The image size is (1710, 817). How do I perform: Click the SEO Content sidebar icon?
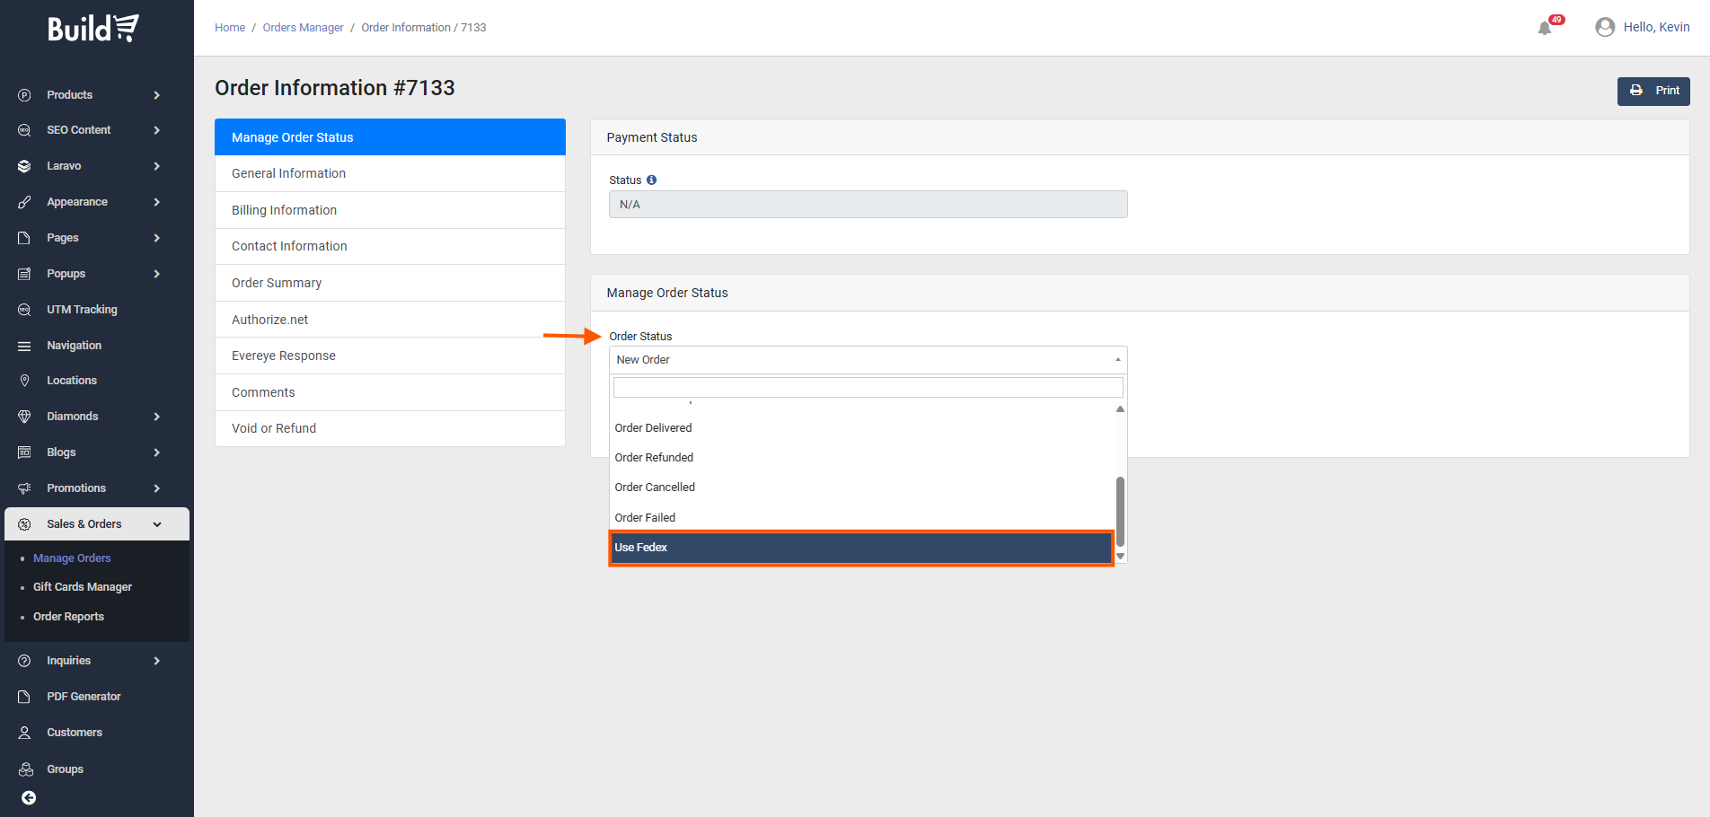coord(24,130)
